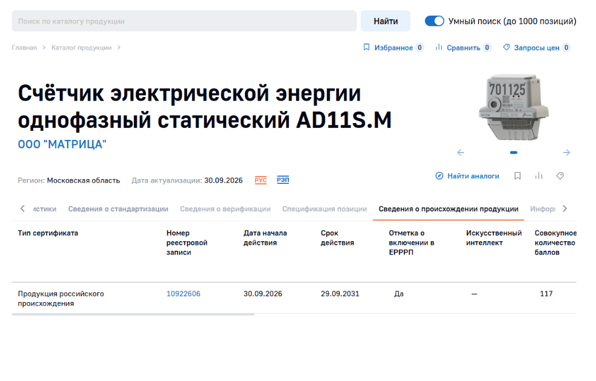Click Искусственный интеллект column header
The height and width of the screenshot is (381, 596).
[x=494, y=238]
